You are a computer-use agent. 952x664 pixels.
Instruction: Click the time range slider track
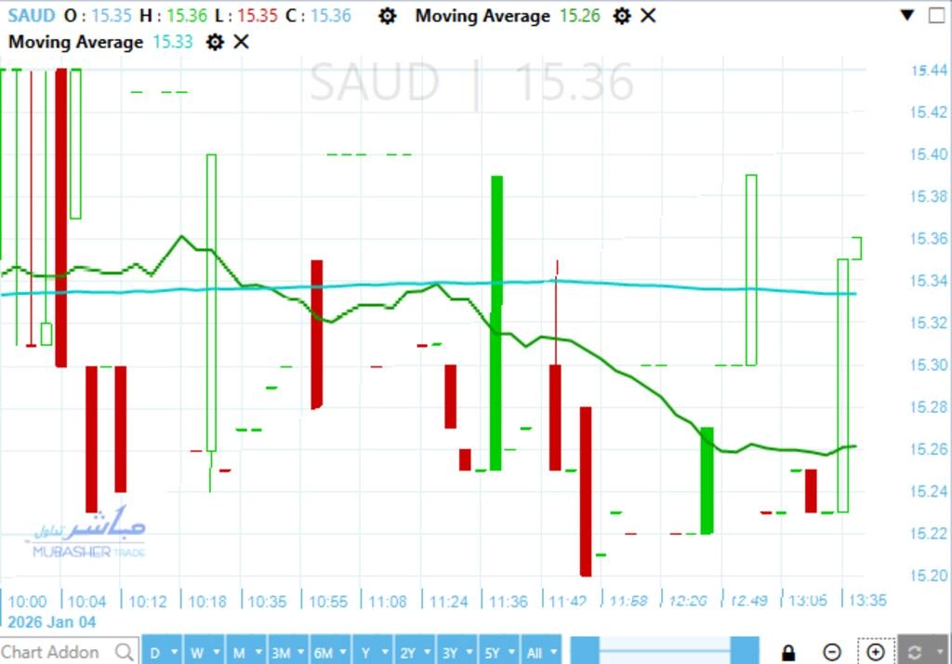click(665, 651)
